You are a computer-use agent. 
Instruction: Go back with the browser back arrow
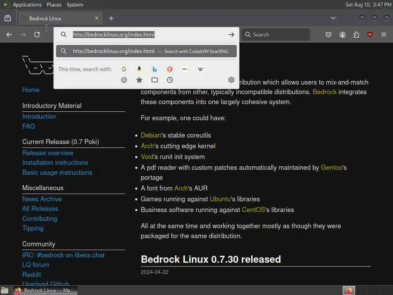click(x=9, y=35)
